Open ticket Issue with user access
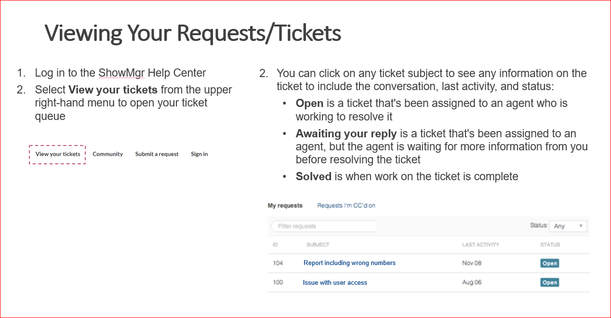The height and width of the screenshot is (318, 611). (335, 283)
